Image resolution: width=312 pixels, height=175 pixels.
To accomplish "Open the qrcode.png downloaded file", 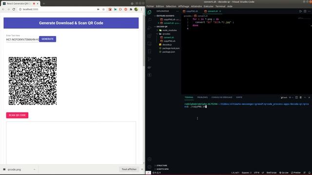I will 14,170.
